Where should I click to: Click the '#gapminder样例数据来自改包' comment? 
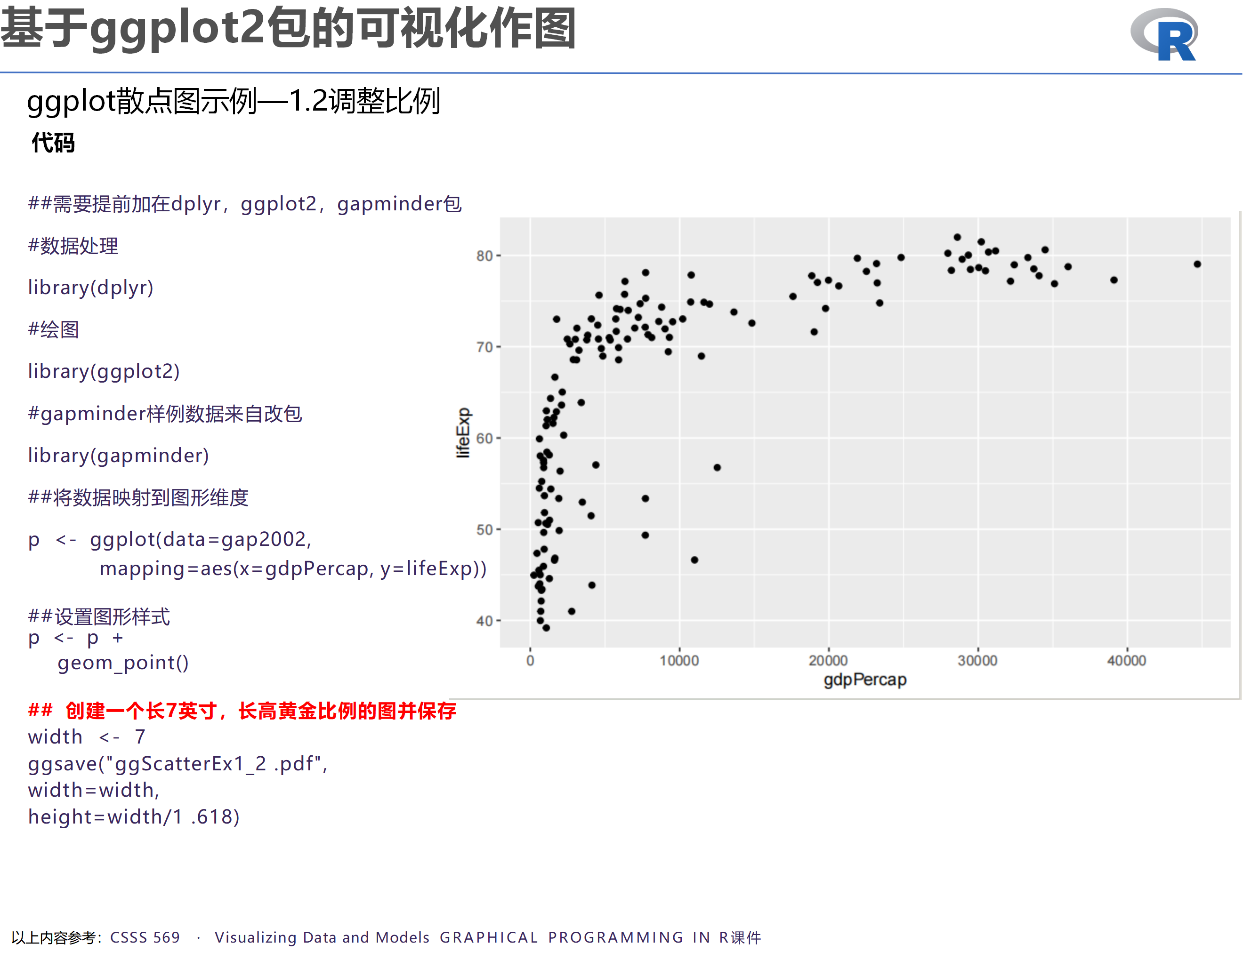coord(165,414)
